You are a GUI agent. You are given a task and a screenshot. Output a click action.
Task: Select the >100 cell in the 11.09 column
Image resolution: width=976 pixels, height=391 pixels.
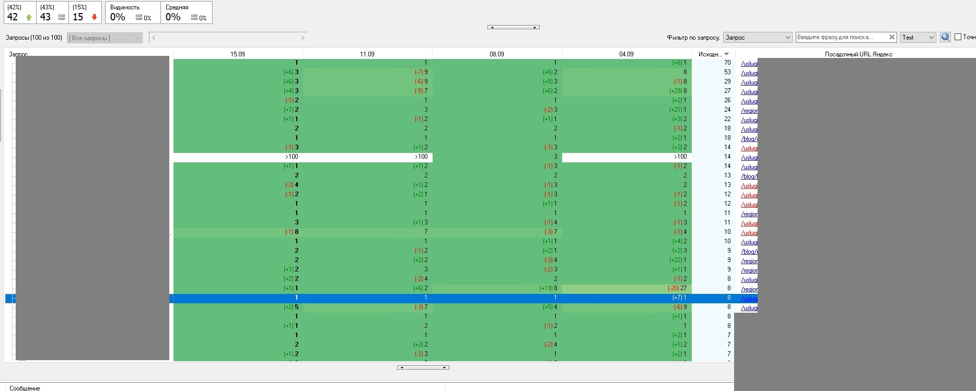point(367,157)
